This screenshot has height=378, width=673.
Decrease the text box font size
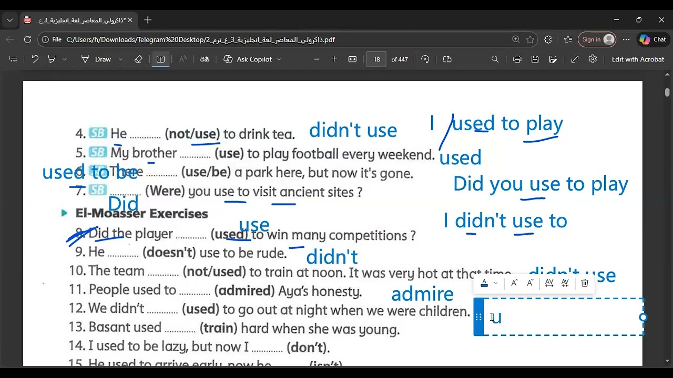pos(530,283)
